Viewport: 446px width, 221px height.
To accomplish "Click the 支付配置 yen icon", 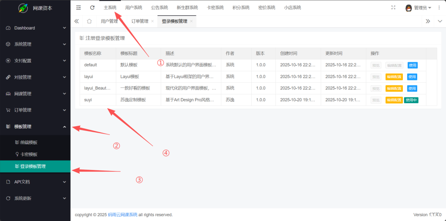I will (8, 61).
